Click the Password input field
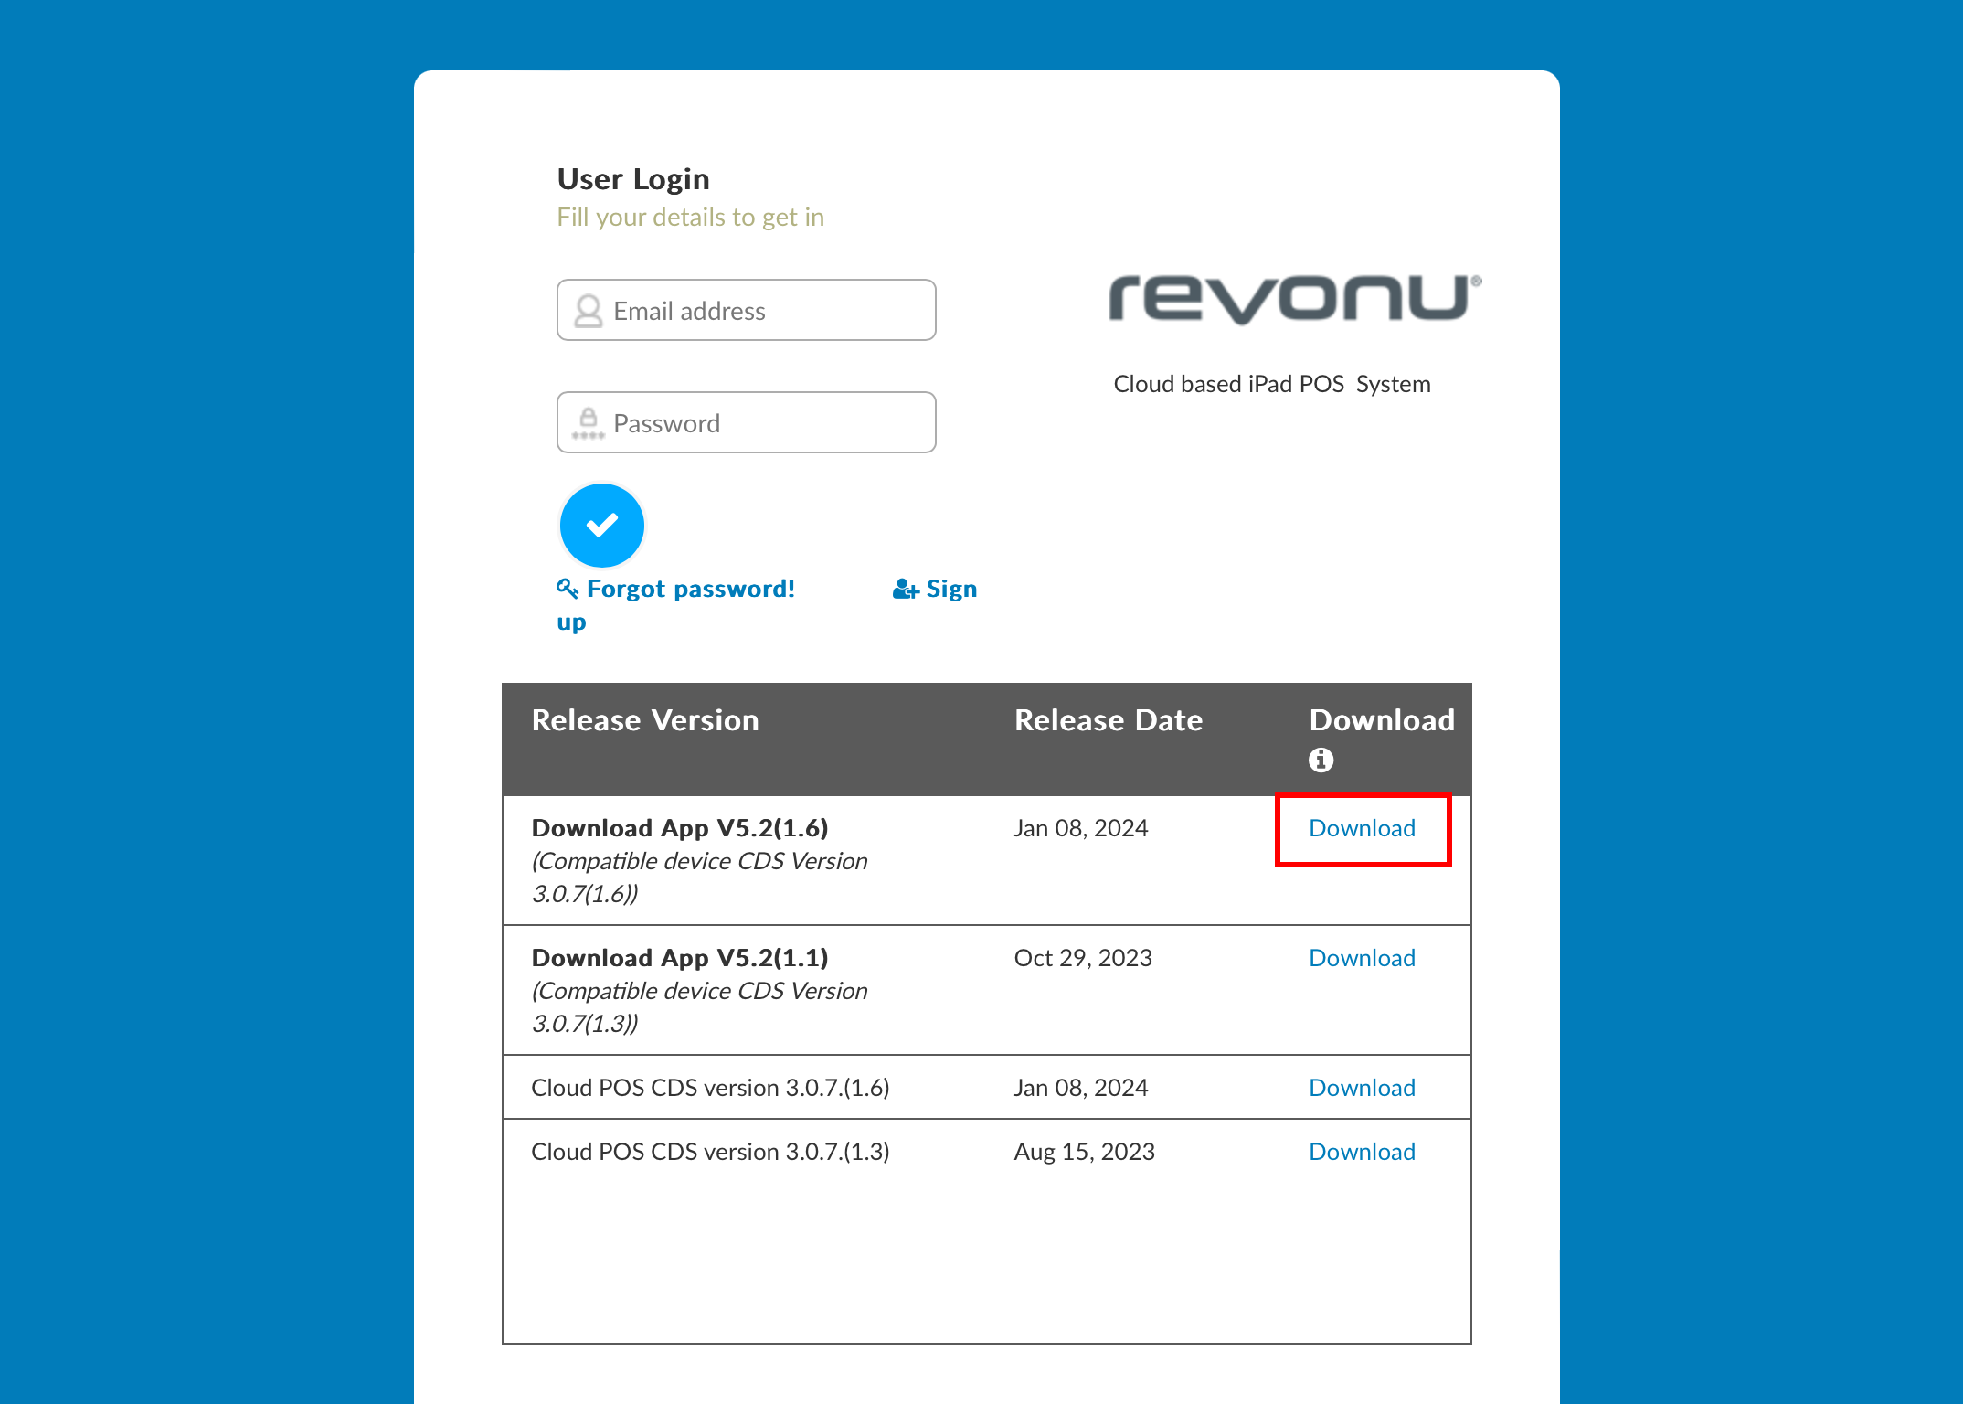 point(746,422)
